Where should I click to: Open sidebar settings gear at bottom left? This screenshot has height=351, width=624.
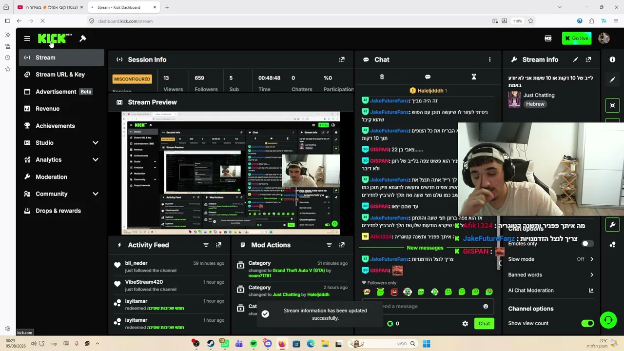(x=8, y=329)
